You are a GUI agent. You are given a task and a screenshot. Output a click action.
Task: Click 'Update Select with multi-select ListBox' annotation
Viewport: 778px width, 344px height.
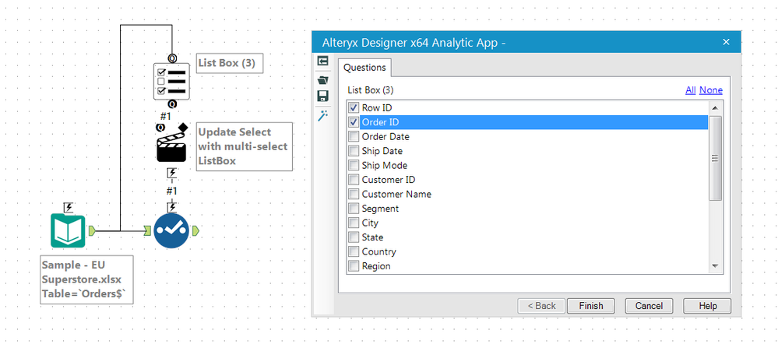244,147
